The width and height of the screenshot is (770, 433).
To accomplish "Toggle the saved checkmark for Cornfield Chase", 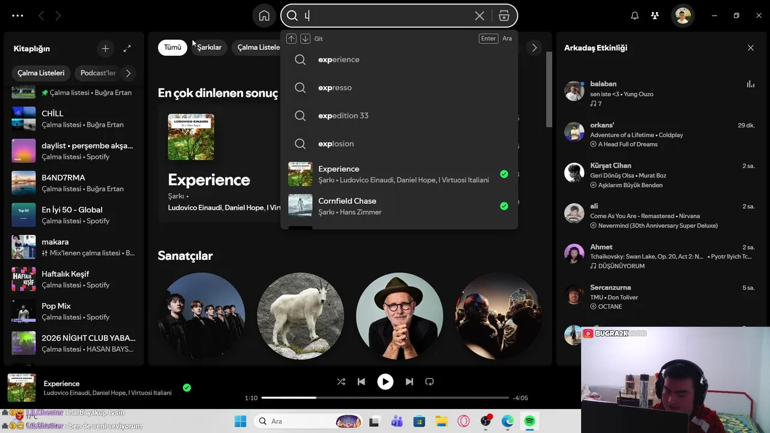I will [x=504, y=206].
